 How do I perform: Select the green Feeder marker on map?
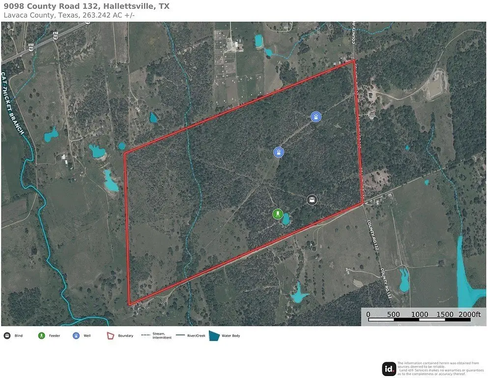click(x=277, y=214)
